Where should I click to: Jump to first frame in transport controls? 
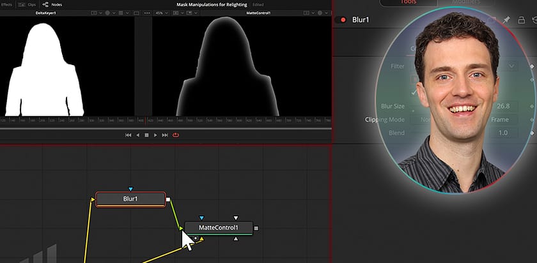(x=128, y=135)
